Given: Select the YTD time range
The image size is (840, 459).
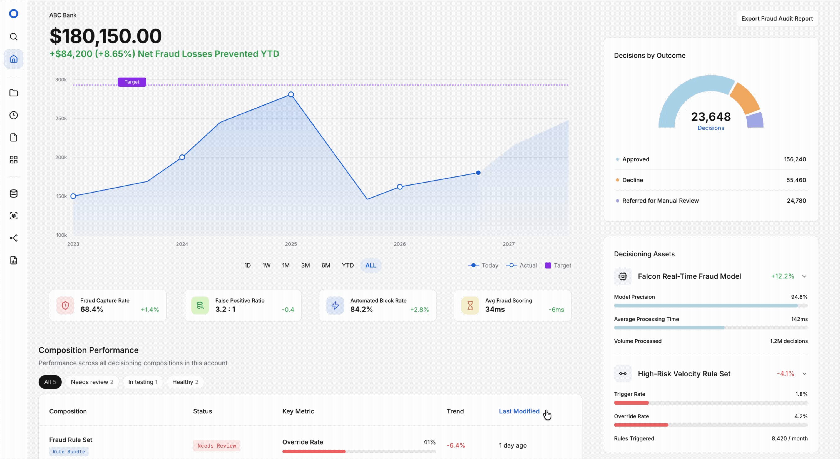Looking at the screenshot, I should coord(348,265).
